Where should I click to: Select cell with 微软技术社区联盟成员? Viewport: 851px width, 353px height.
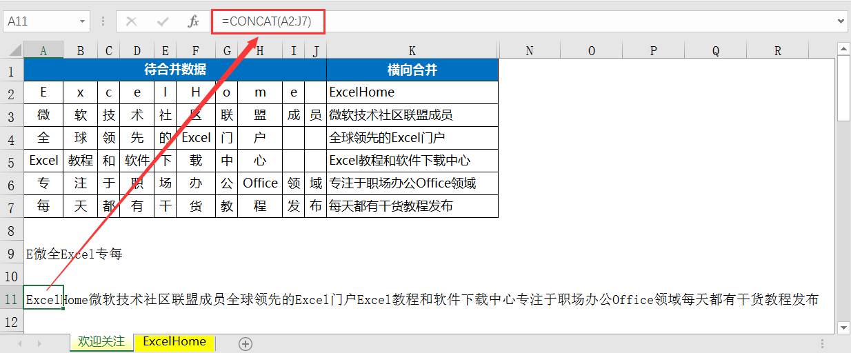(412, 115)
